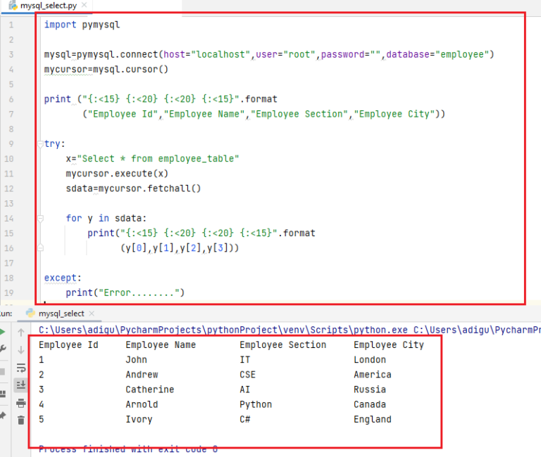This screenshot has width=541, height=457.
Task: Open the python.exe path link in console
Action: click(x=223, y=330)
